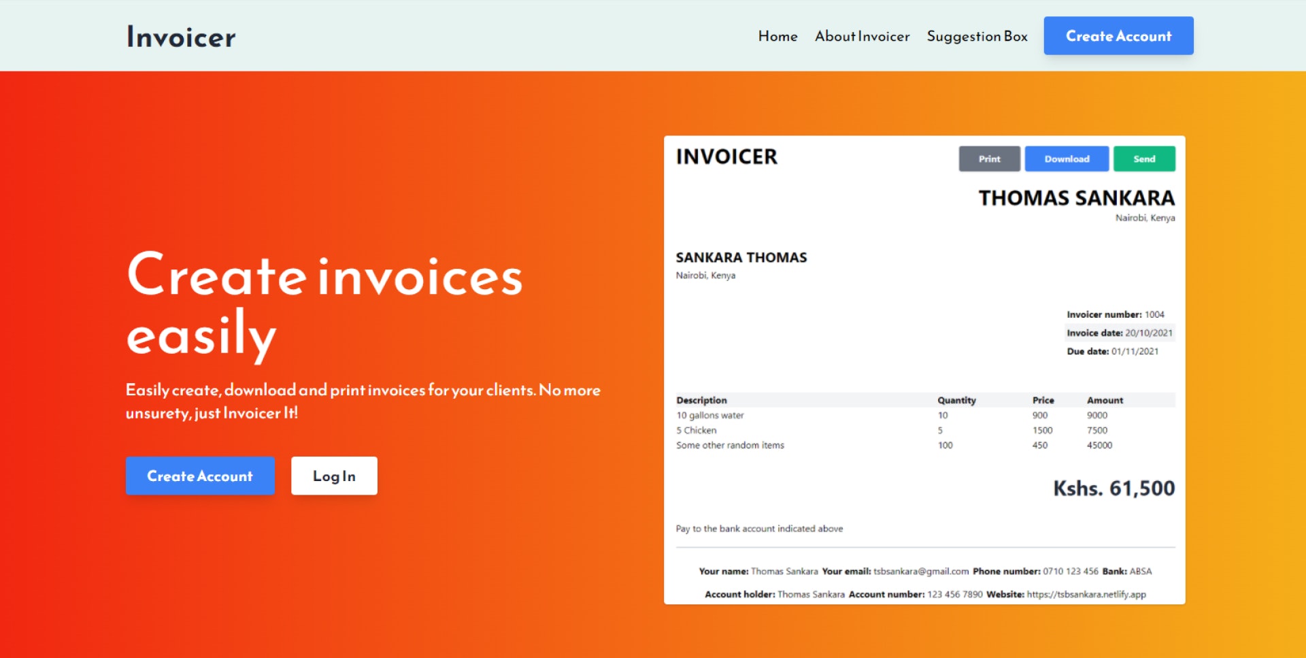Select the INVOICER heading on the invoice
The width and height of the screenshot is (1306, 658).
pos(725,157)
